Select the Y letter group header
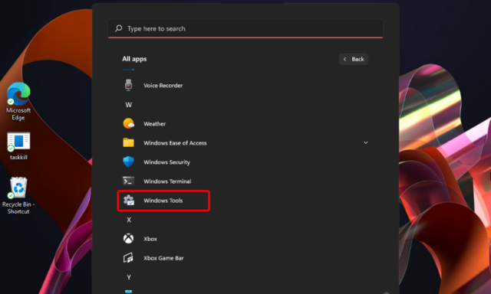The width and height of the screenshot is (491, 294). point(129,277)
